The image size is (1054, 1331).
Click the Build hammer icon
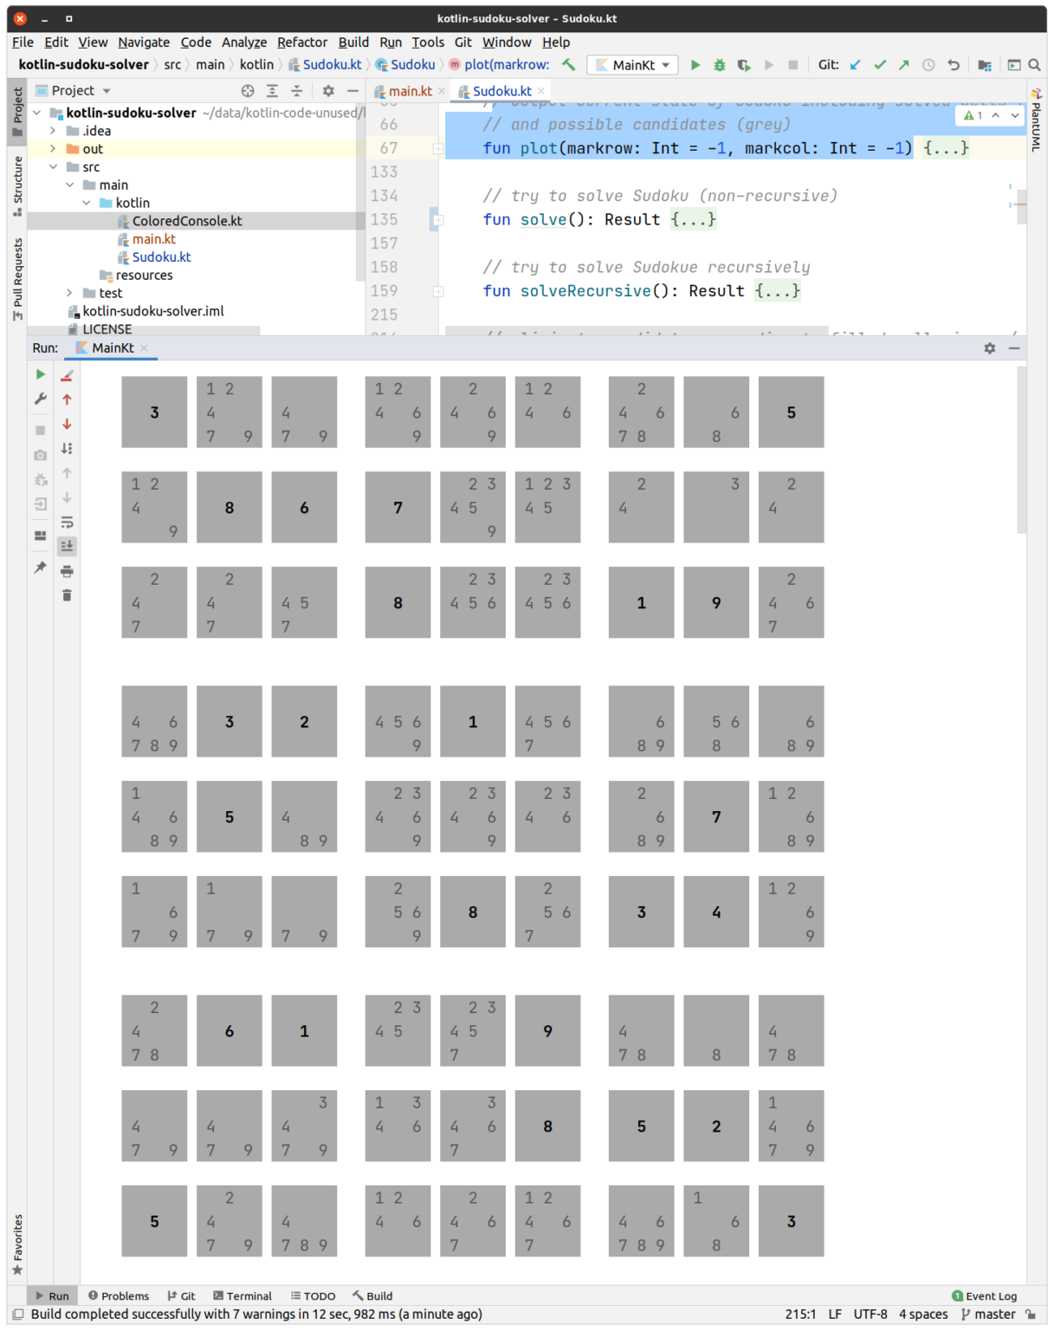click(x=568, y=65)
